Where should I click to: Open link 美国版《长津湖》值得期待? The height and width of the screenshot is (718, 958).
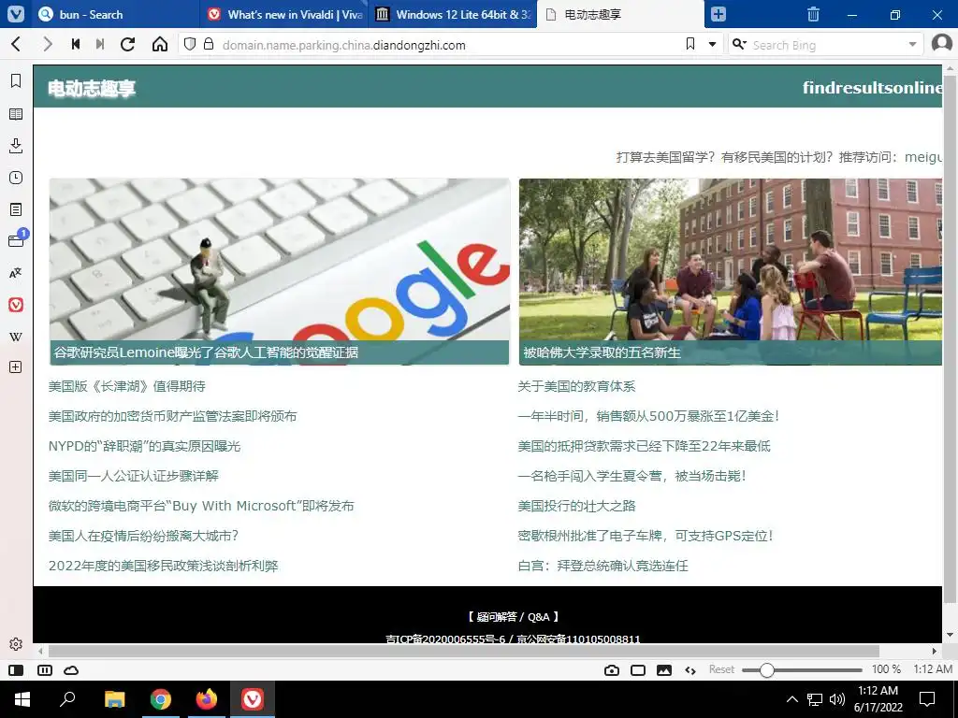127,386
